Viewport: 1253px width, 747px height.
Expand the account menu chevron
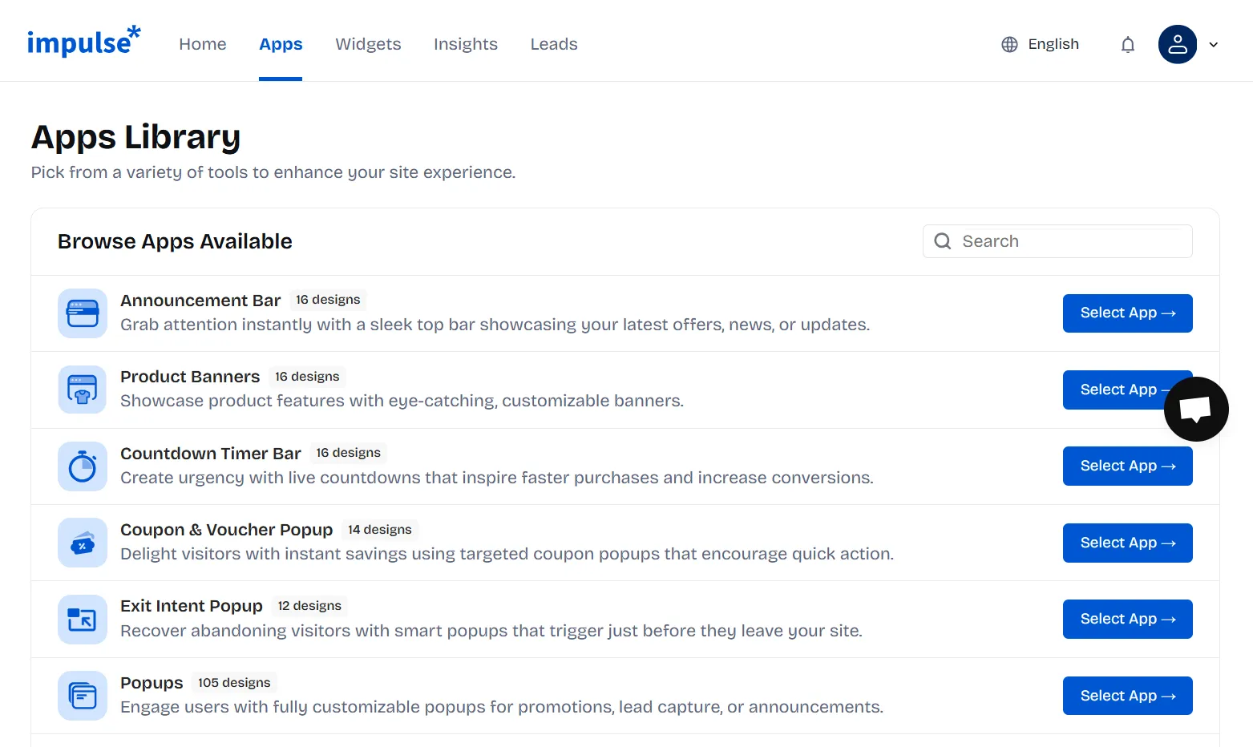(x=1214, y=45)
